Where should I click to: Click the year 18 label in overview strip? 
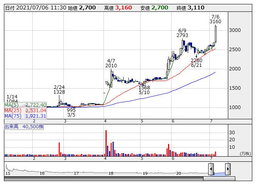pyautogui.click(x=111, y=173)
